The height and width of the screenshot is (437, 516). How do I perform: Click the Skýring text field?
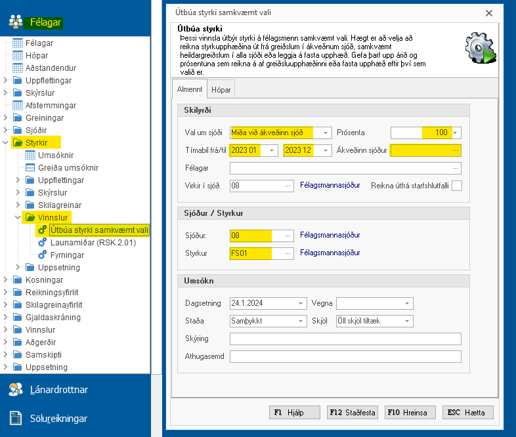point(345,339)
